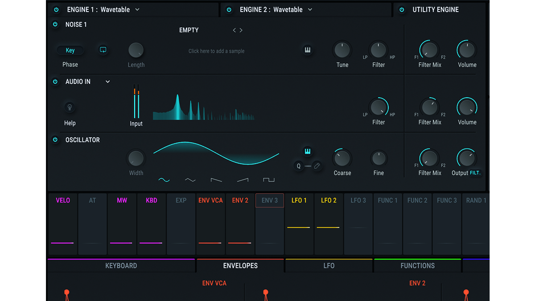This screenshot has width=535, height=301.
Task: Select the sine waveform icon
Action: [164, 180]
